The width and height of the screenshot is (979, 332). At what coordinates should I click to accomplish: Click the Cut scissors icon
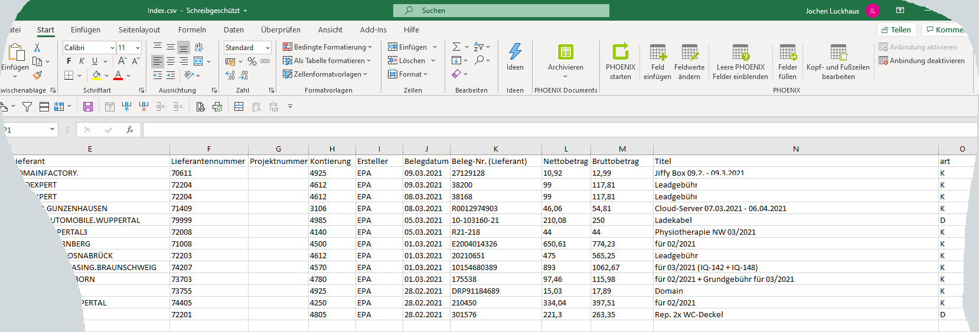[37, 48]
